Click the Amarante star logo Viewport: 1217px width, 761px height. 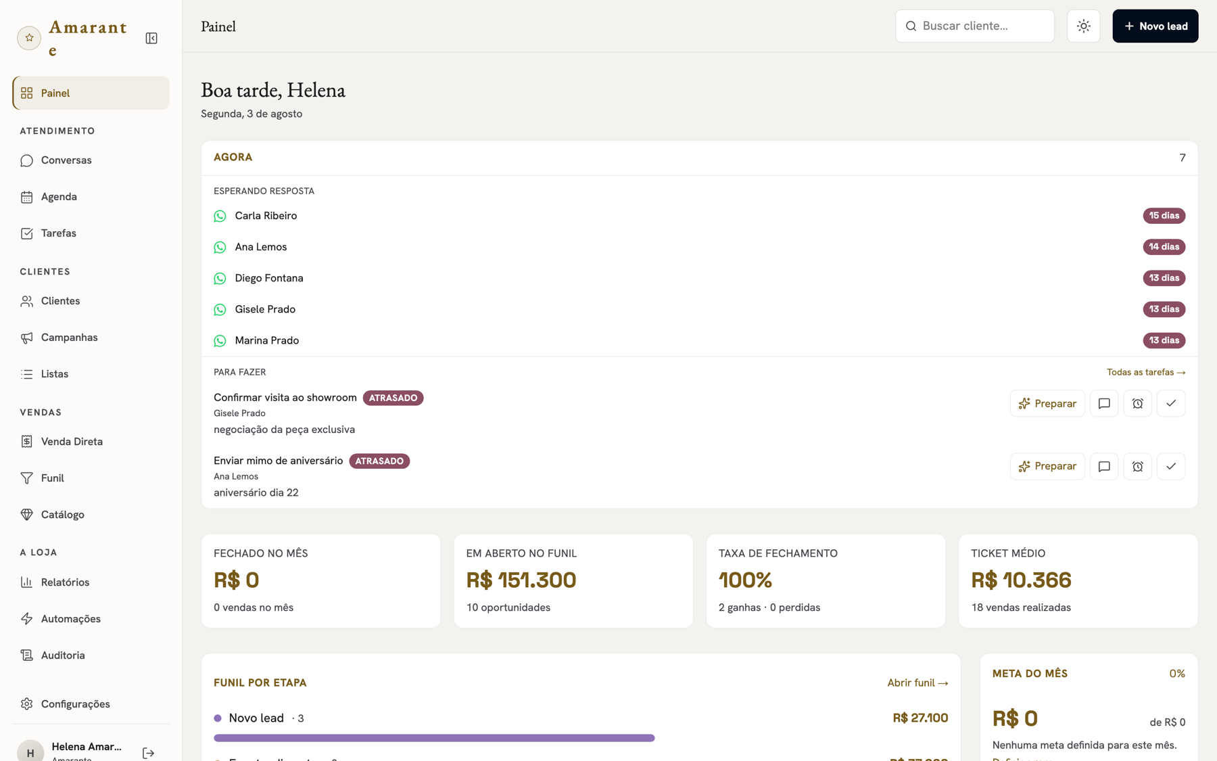[29, 39]
